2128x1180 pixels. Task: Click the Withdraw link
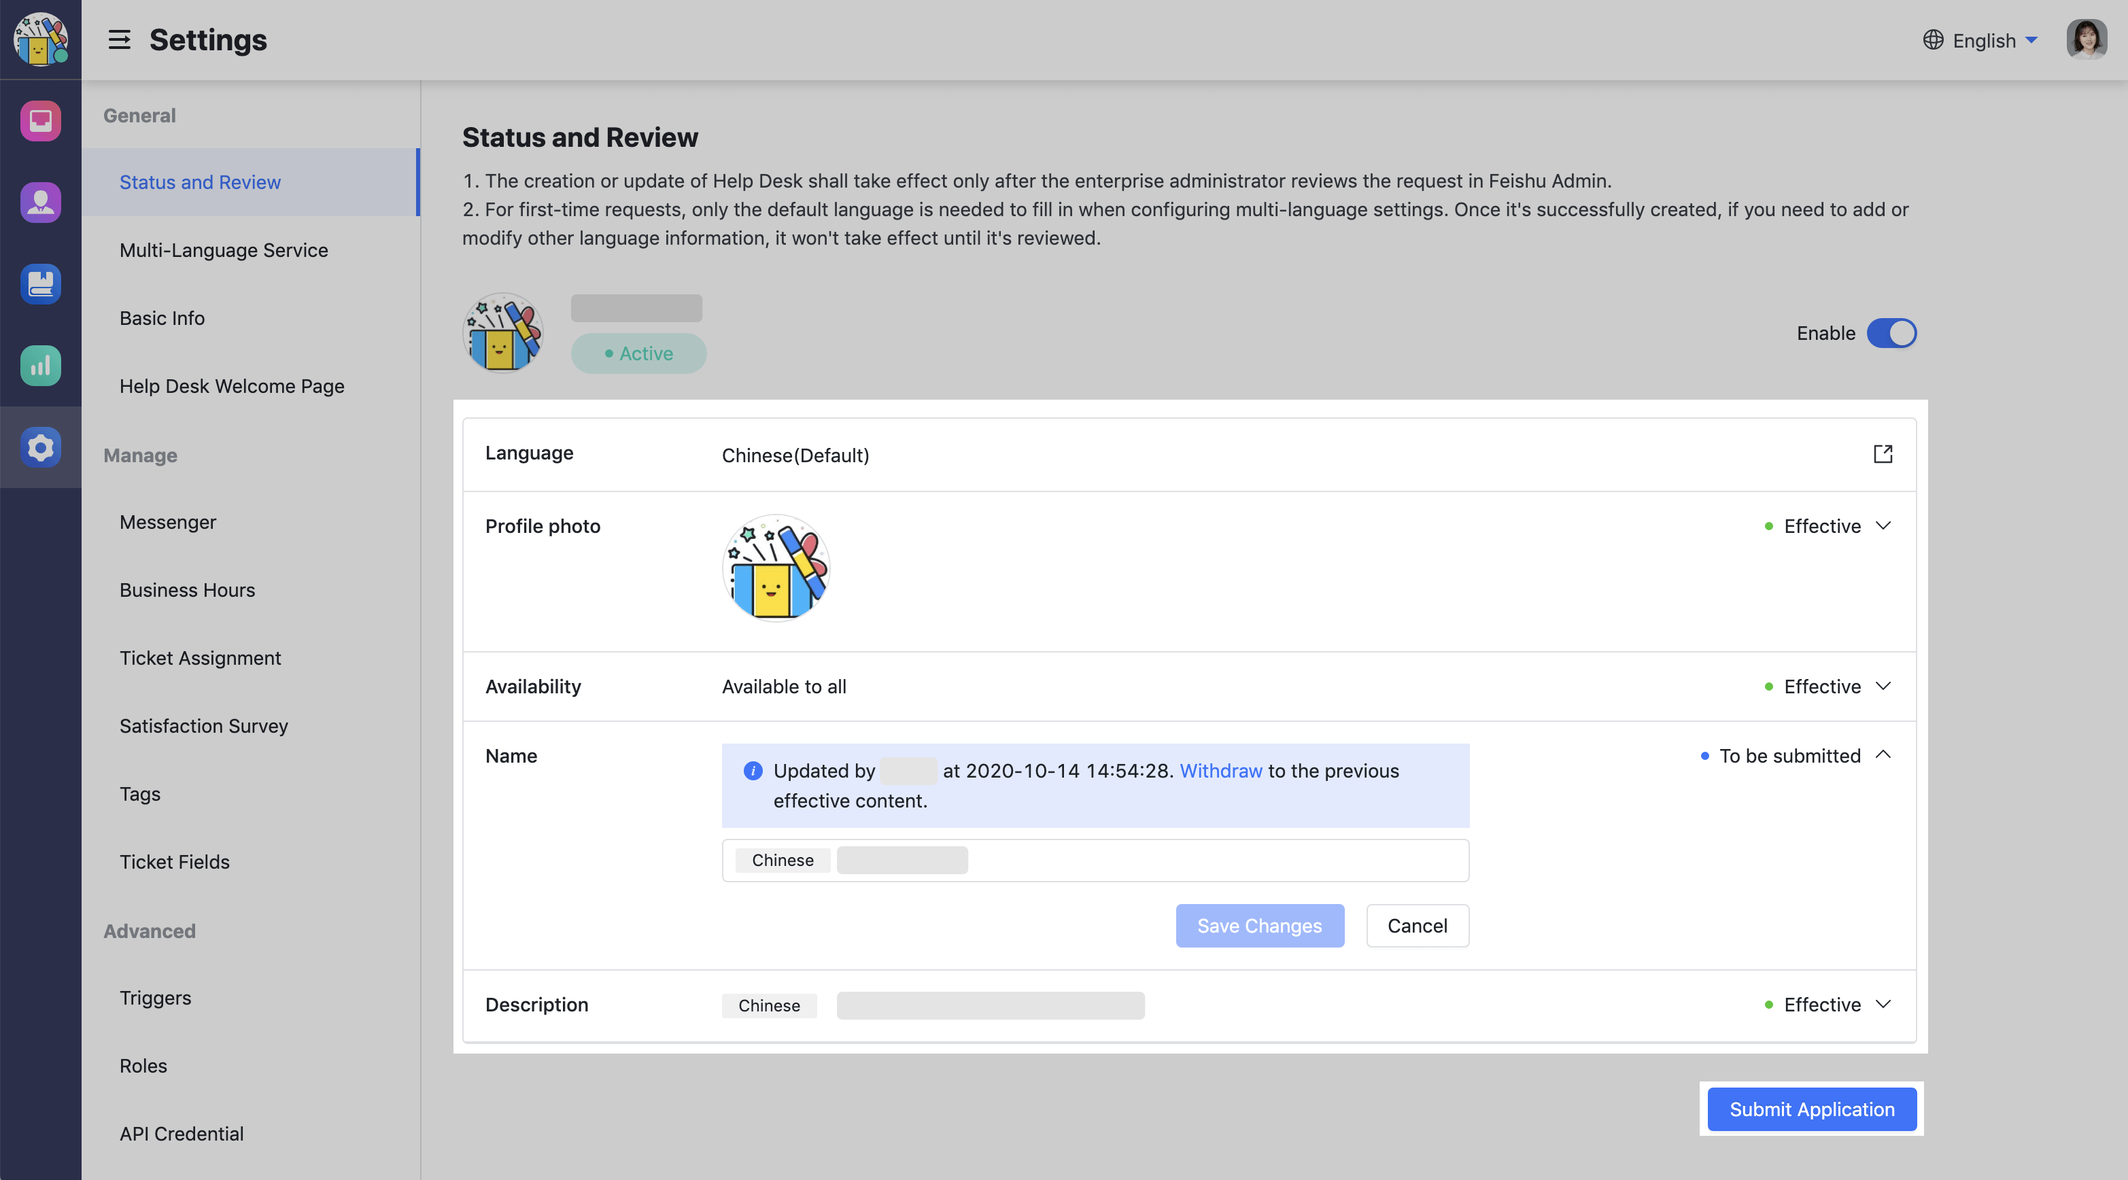(x=1221, y=771)
